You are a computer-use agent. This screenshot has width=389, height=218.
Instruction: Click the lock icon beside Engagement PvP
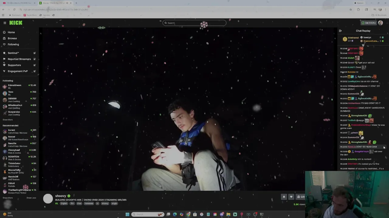coord(34,71)
